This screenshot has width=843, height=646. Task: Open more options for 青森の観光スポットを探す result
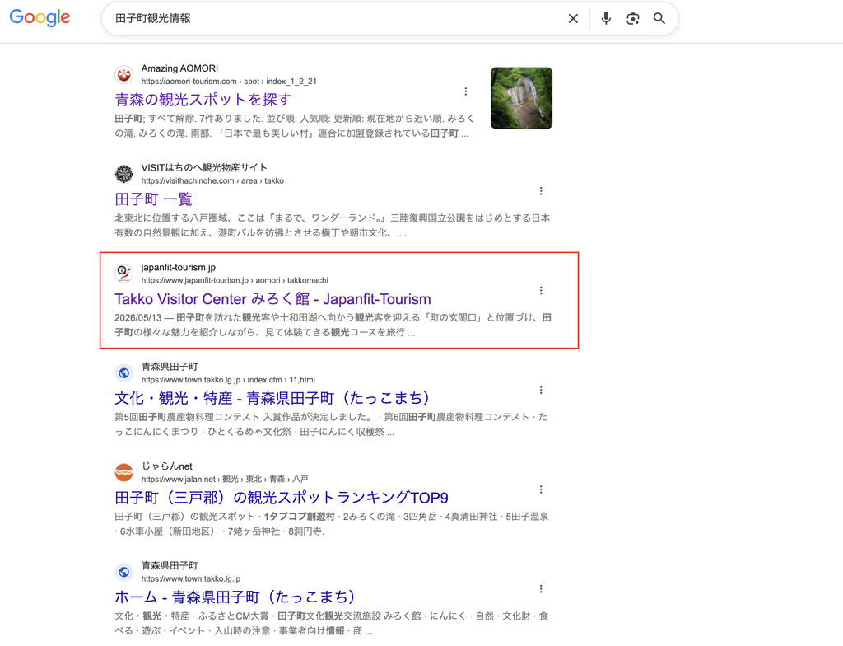click(466, 91)
